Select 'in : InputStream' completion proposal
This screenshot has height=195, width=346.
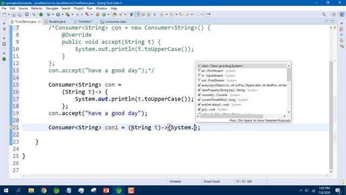[242, 76]
